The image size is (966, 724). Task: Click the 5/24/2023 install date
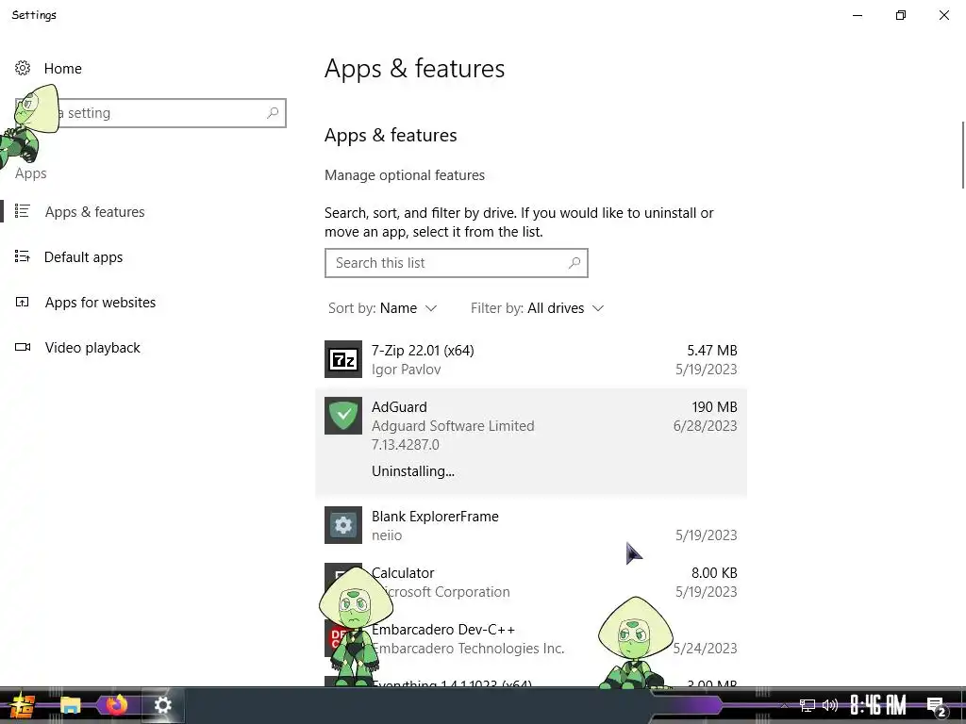[x=705, y=648]
